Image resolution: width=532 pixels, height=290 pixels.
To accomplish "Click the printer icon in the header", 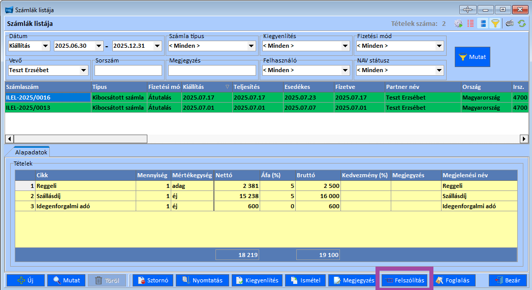I will (x=510, y=23).
